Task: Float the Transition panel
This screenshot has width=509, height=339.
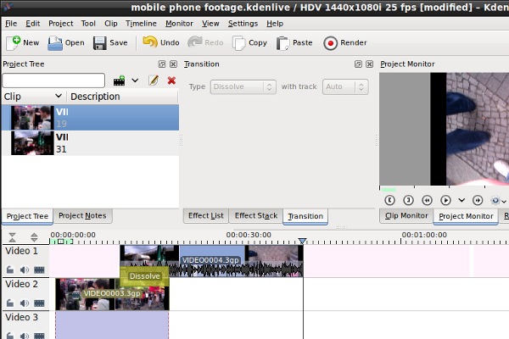Action: (358, 64)
